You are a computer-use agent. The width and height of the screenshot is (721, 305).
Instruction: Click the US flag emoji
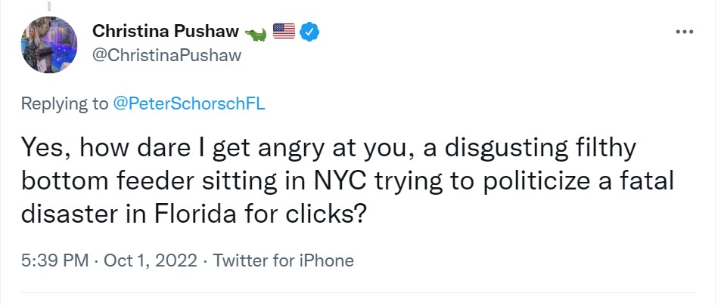coord(283,32)
